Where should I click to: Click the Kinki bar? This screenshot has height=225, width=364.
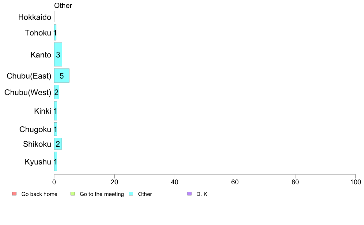pos(55,111)
